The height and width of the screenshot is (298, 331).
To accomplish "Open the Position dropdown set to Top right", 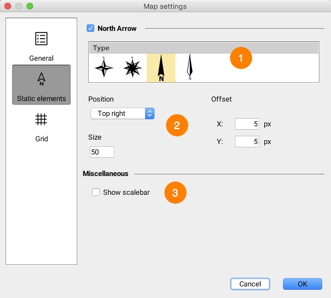I will point(122,114).
